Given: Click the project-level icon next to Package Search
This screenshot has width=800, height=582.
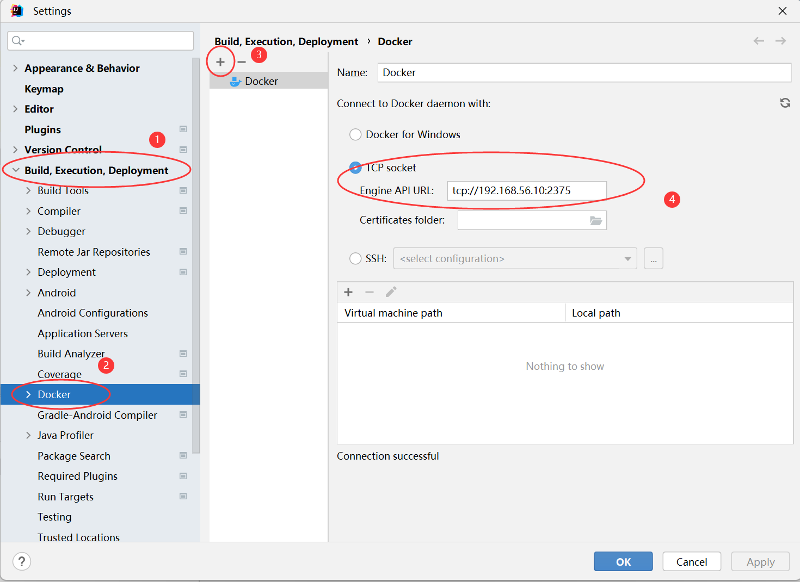Looking at the screenshot, I should pos(183,455).
